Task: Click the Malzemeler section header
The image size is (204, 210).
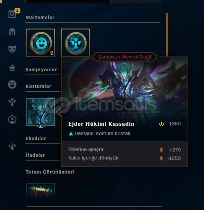Action: click(x=40, y=17)
